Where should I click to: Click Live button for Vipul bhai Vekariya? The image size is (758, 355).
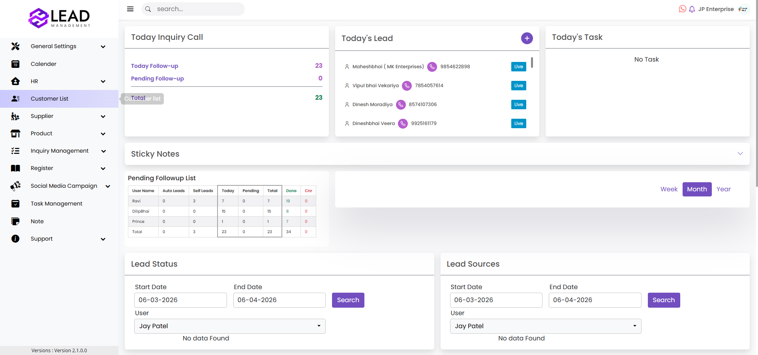click(519, 86)
